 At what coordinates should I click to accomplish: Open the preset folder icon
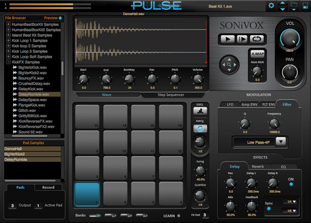click(x=294, y=6)
